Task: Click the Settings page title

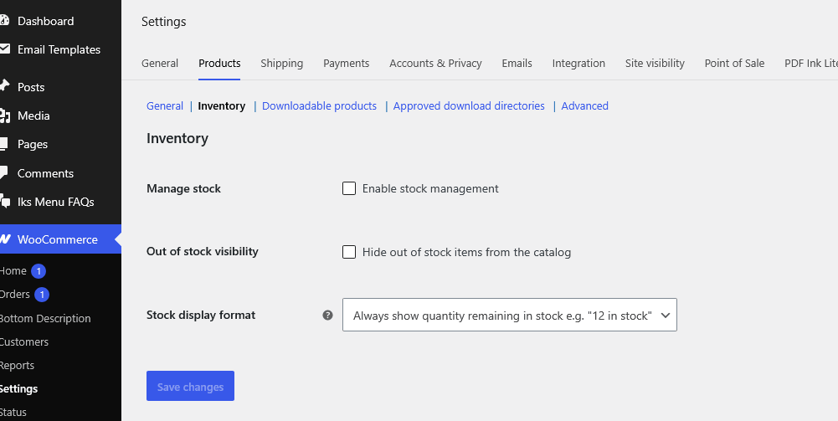Action: [163, 22]
